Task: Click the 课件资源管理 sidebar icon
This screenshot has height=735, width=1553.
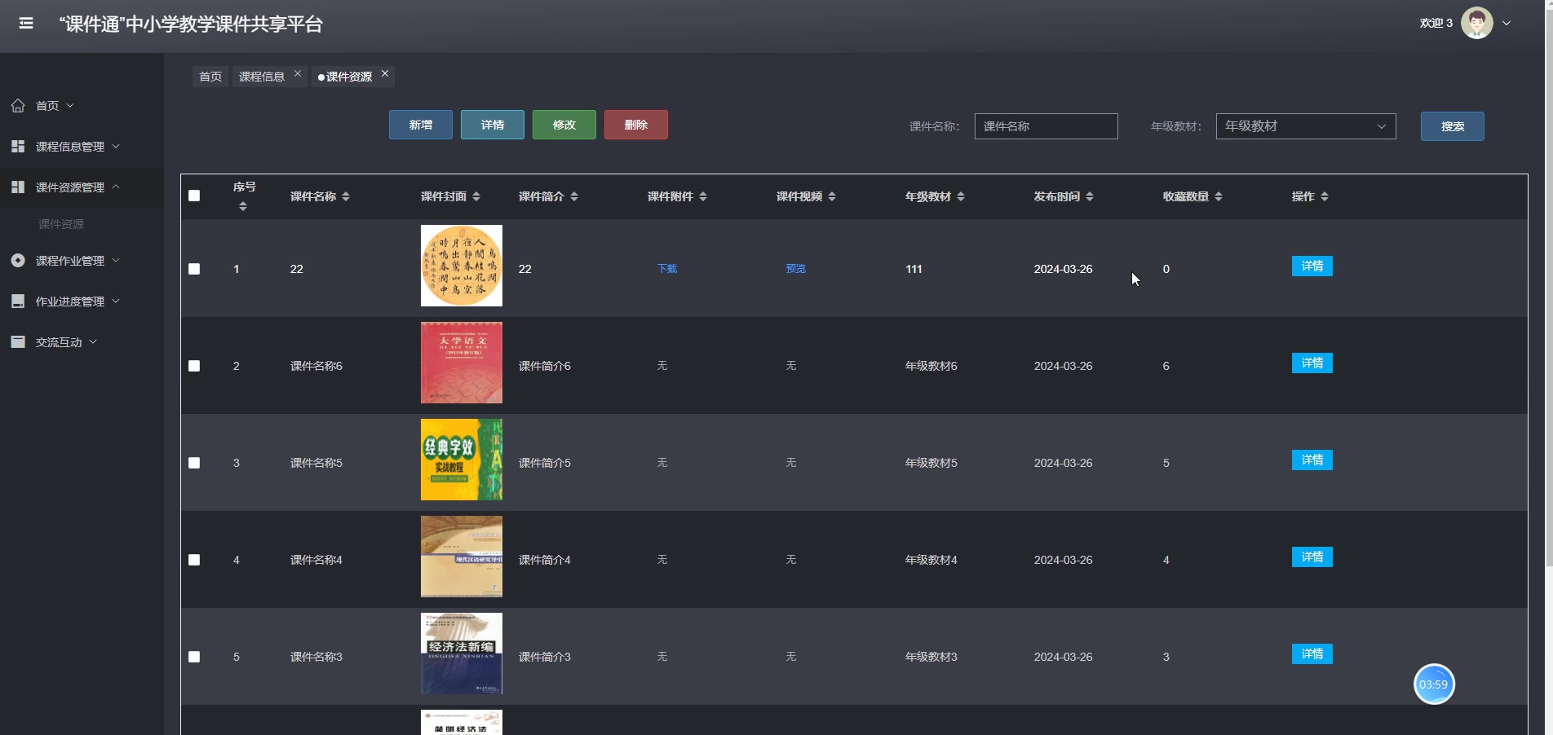Action: point(18,187)
